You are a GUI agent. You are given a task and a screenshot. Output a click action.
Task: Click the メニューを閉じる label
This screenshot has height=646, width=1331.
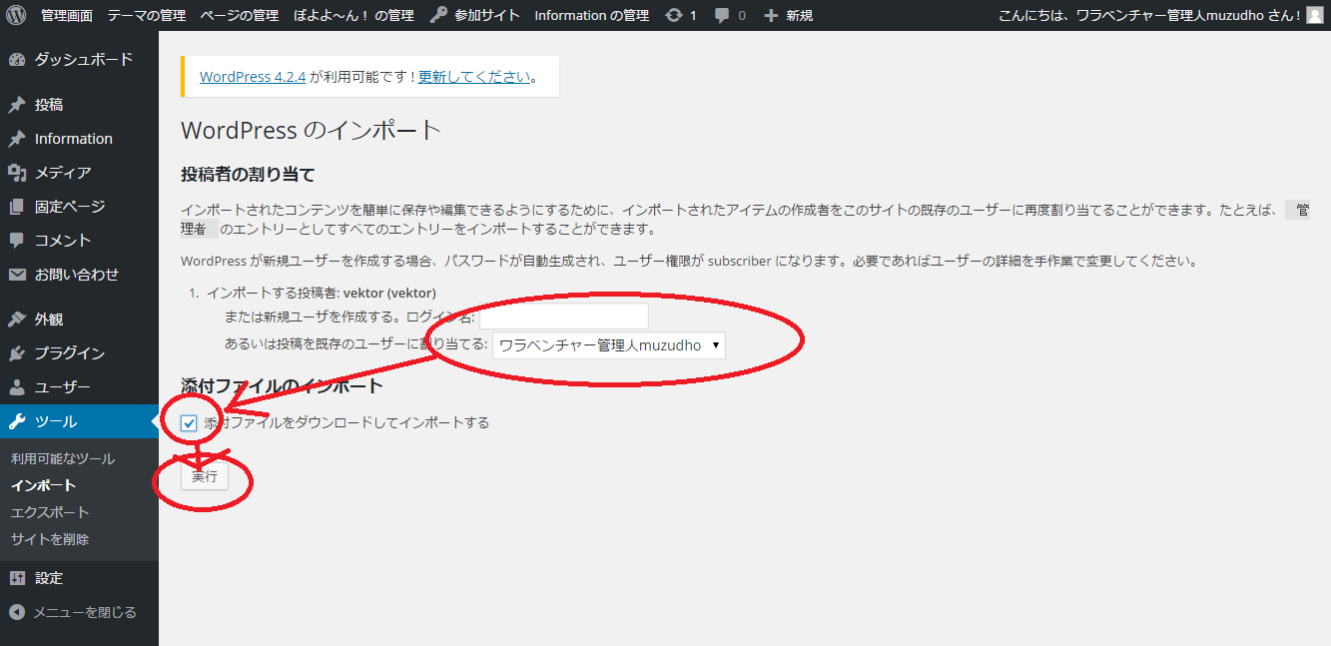coord(85,612)
